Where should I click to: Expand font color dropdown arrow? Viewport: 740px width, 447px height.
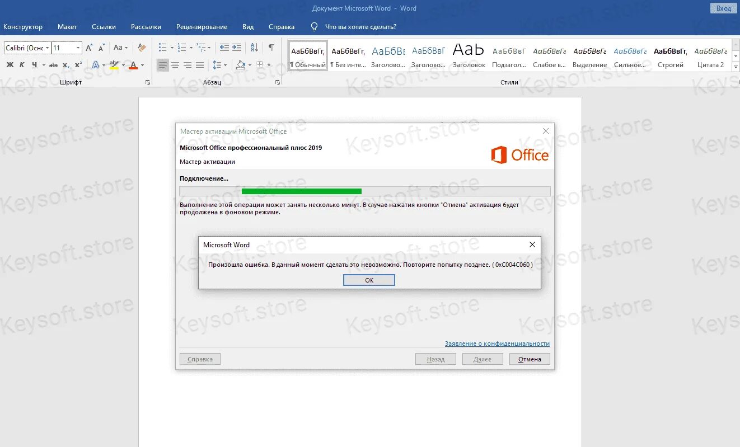[x=142, y=65]
